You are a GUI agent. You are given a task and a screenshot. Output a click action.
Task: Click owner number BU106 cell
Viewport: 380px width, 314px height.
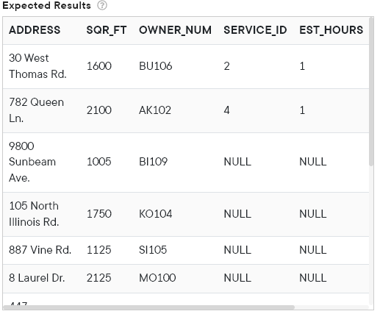(156, 66)
